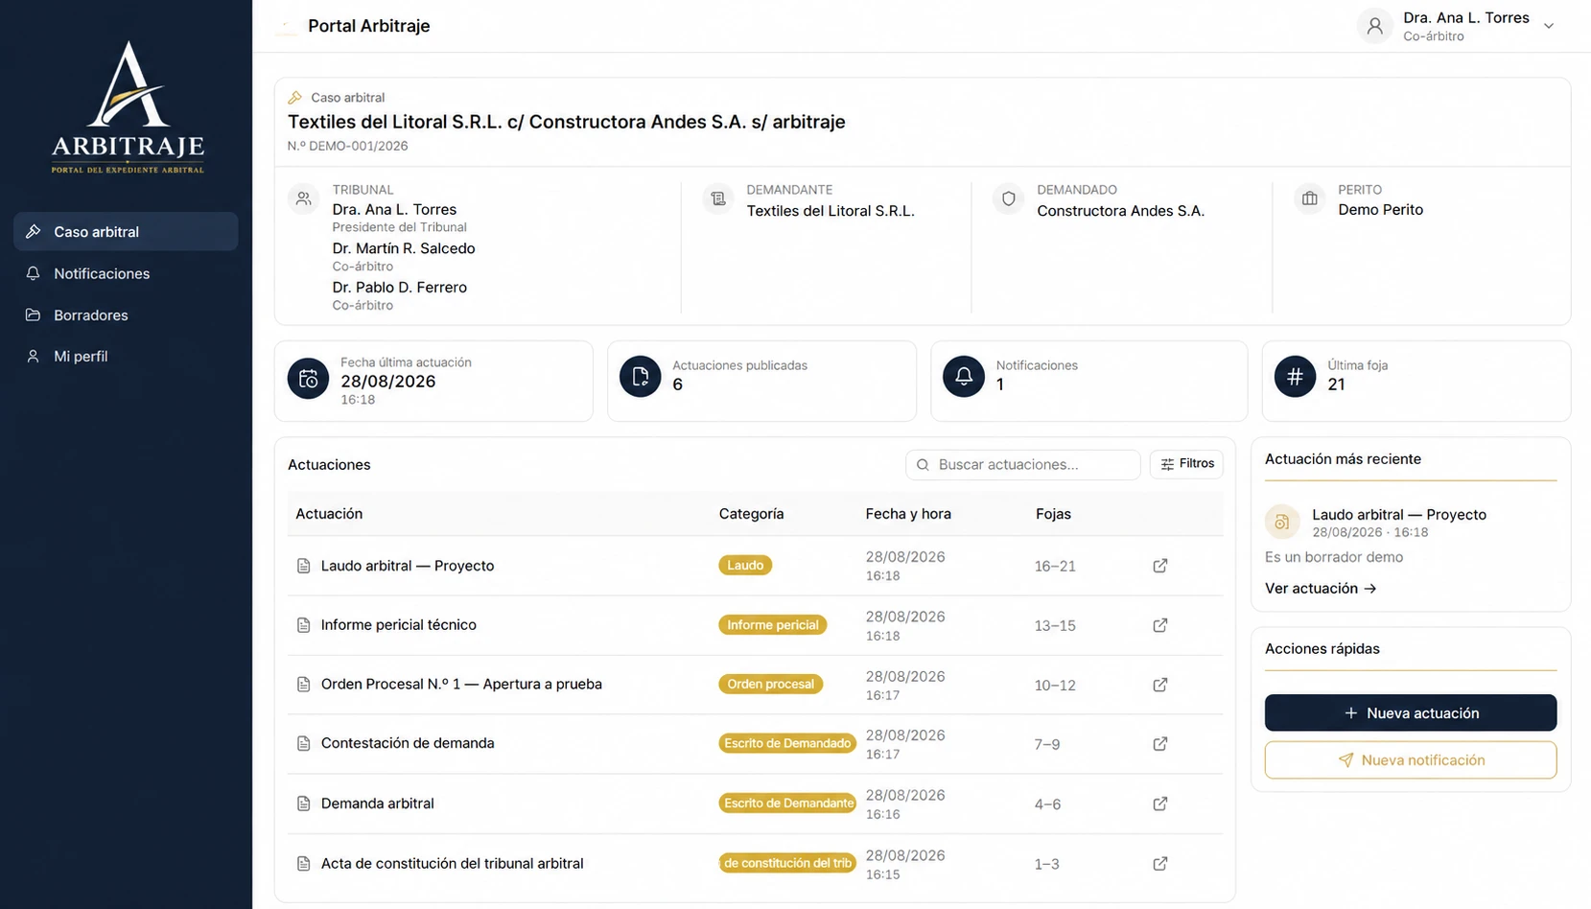
Task: Click the Fojas column header
Action: (x=1053, y=514)
